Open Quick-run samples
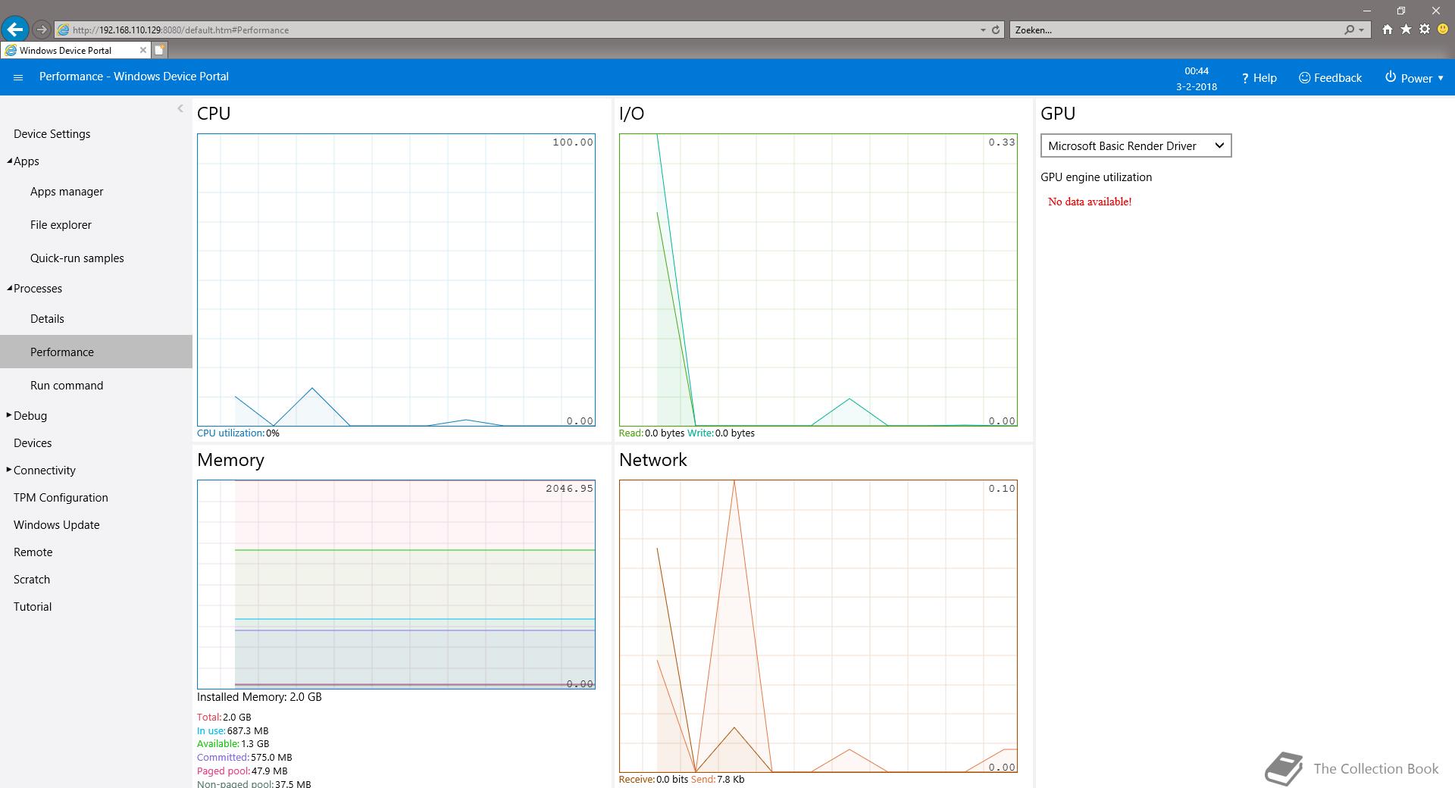The width and height of the screenshot is (1455, 788). [x=77, y=258]
